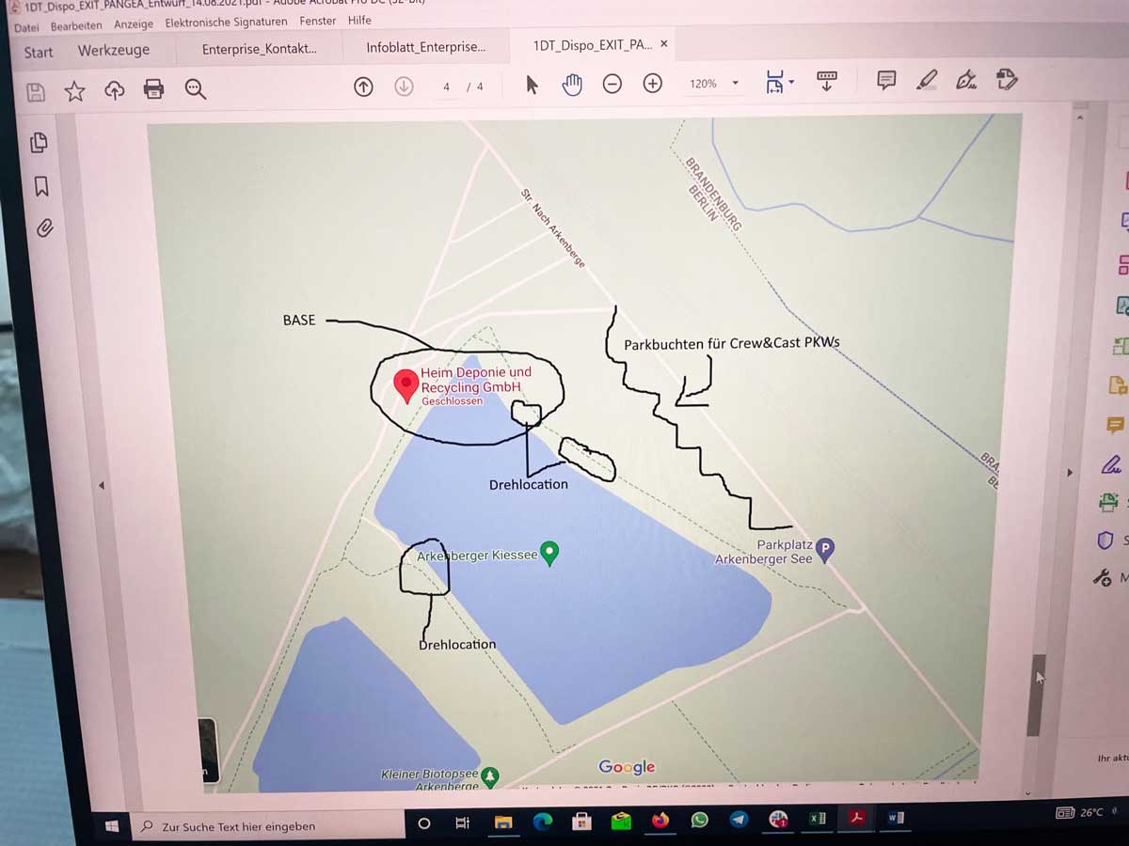Image resolution: width=1129 pixels, height=846 pixels.
Task: Click the page number input field
Action: pyautogui.click(x=447, y=86)
